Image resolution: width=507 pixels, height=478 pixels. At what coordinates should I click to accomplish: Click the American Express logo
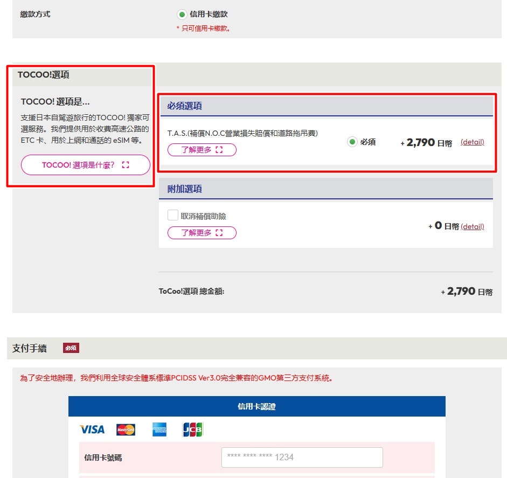point(159,429)
